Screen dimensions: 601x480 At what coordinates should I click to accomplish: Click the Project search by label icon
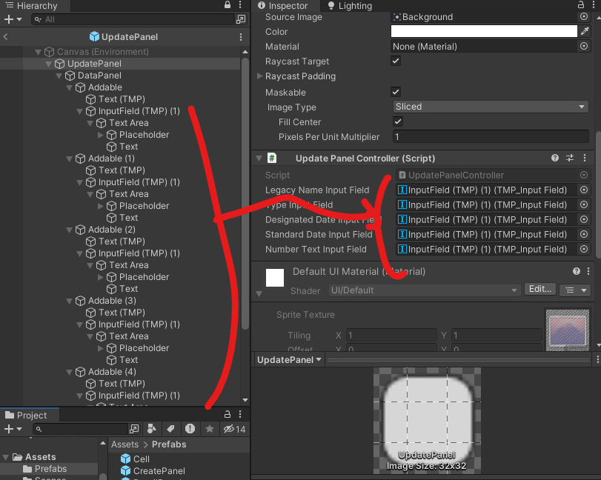pos(170,429)
